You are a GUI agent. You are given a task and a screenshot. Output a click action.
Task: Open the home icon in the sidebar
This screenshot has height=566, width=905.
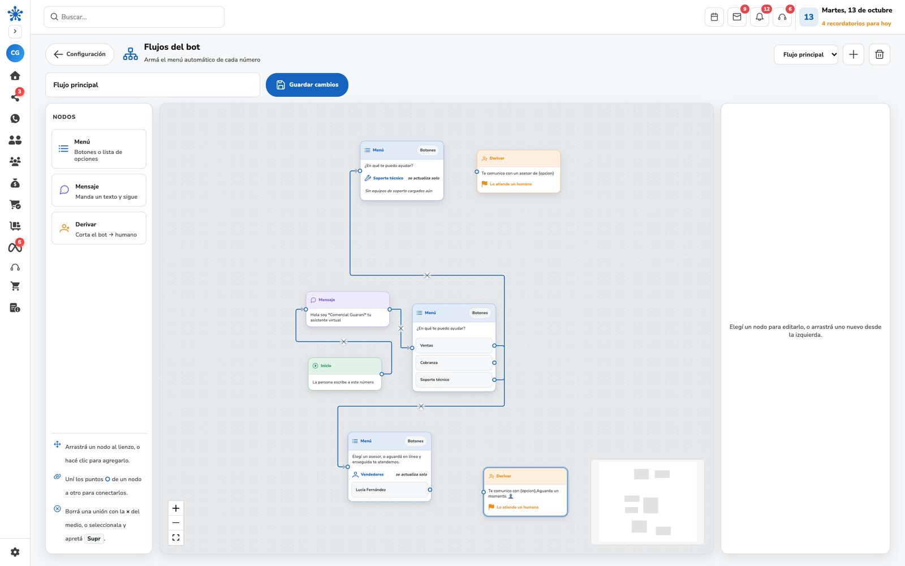(x=15, y=75)
